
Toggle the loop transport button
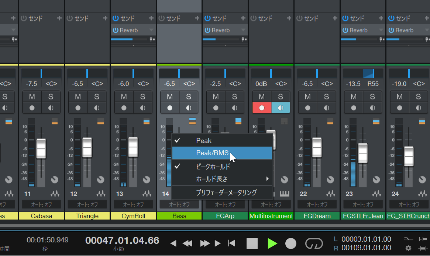(x=314, y=243)
